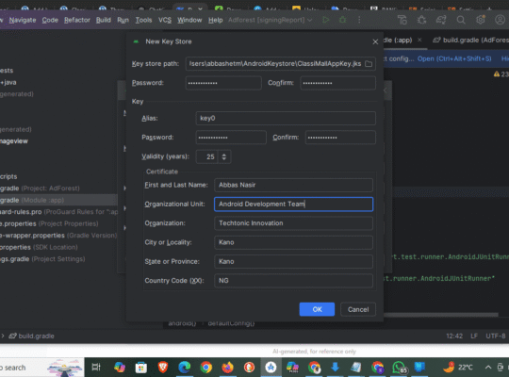Screen dimensions: 509x377
Task: Open weather widget showing 22°C
Action: (458, 368)
